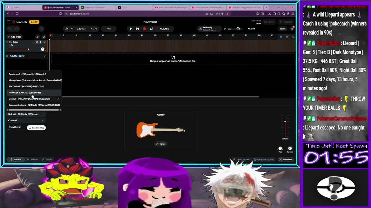
Task: Open the automation curve tool icon
Action: pyautogui.click(x=37, y=37)
